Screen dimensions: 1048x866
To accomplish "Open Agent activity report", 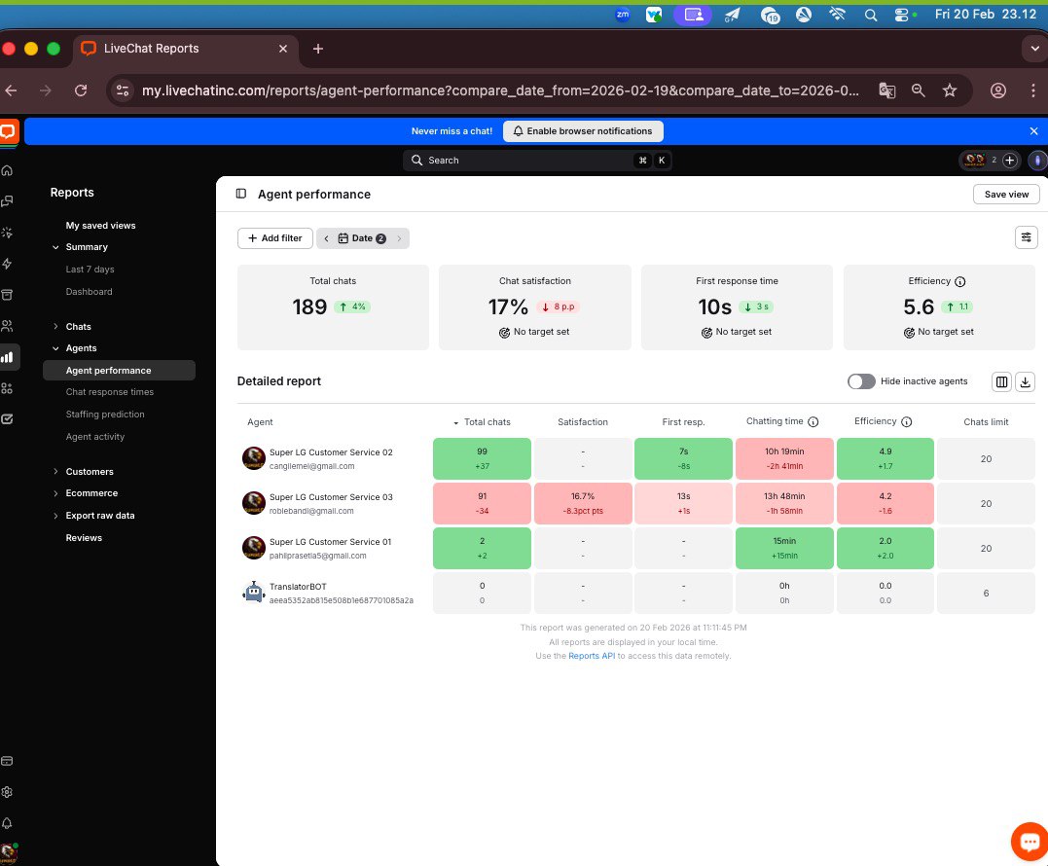I will [x=95, y=437].
